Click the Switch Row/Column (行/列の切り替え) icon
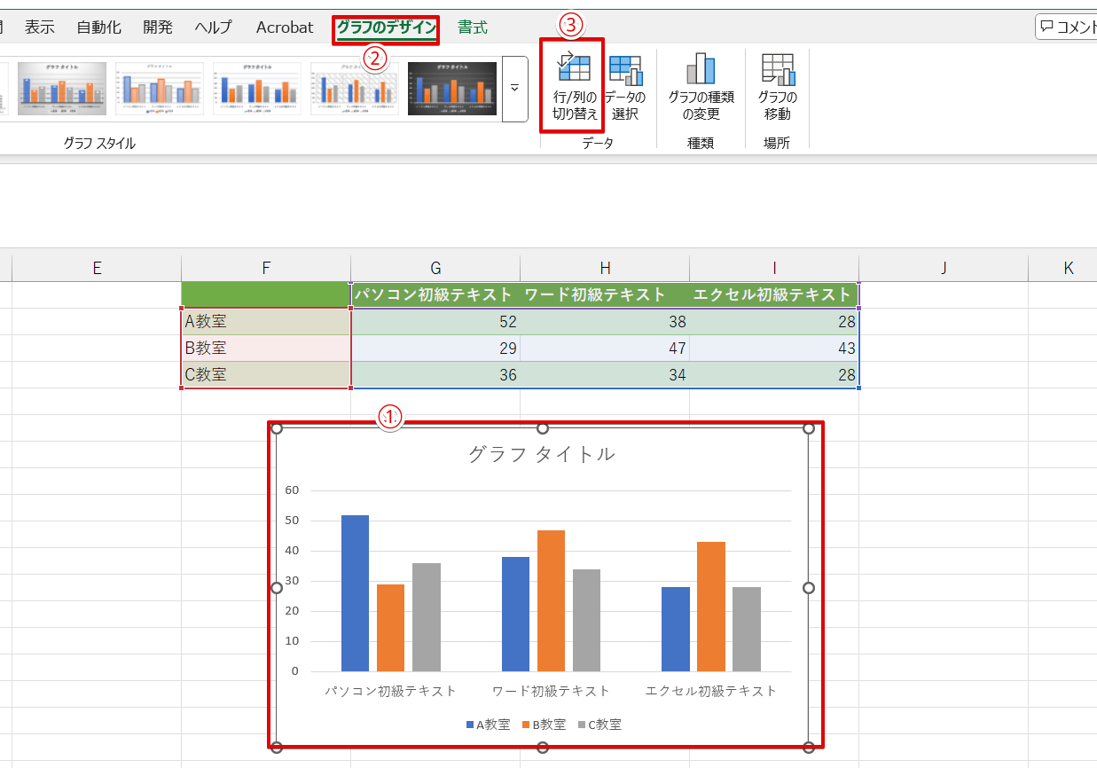Screen dimensions: 1097x768 tap(574, 68)
